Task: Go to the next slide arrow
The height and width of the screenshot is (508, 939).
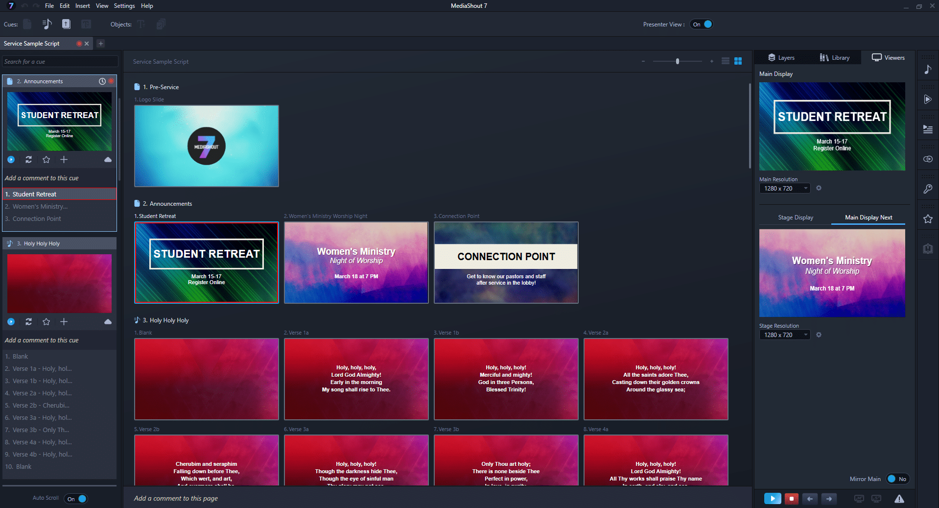Action: 829,499
